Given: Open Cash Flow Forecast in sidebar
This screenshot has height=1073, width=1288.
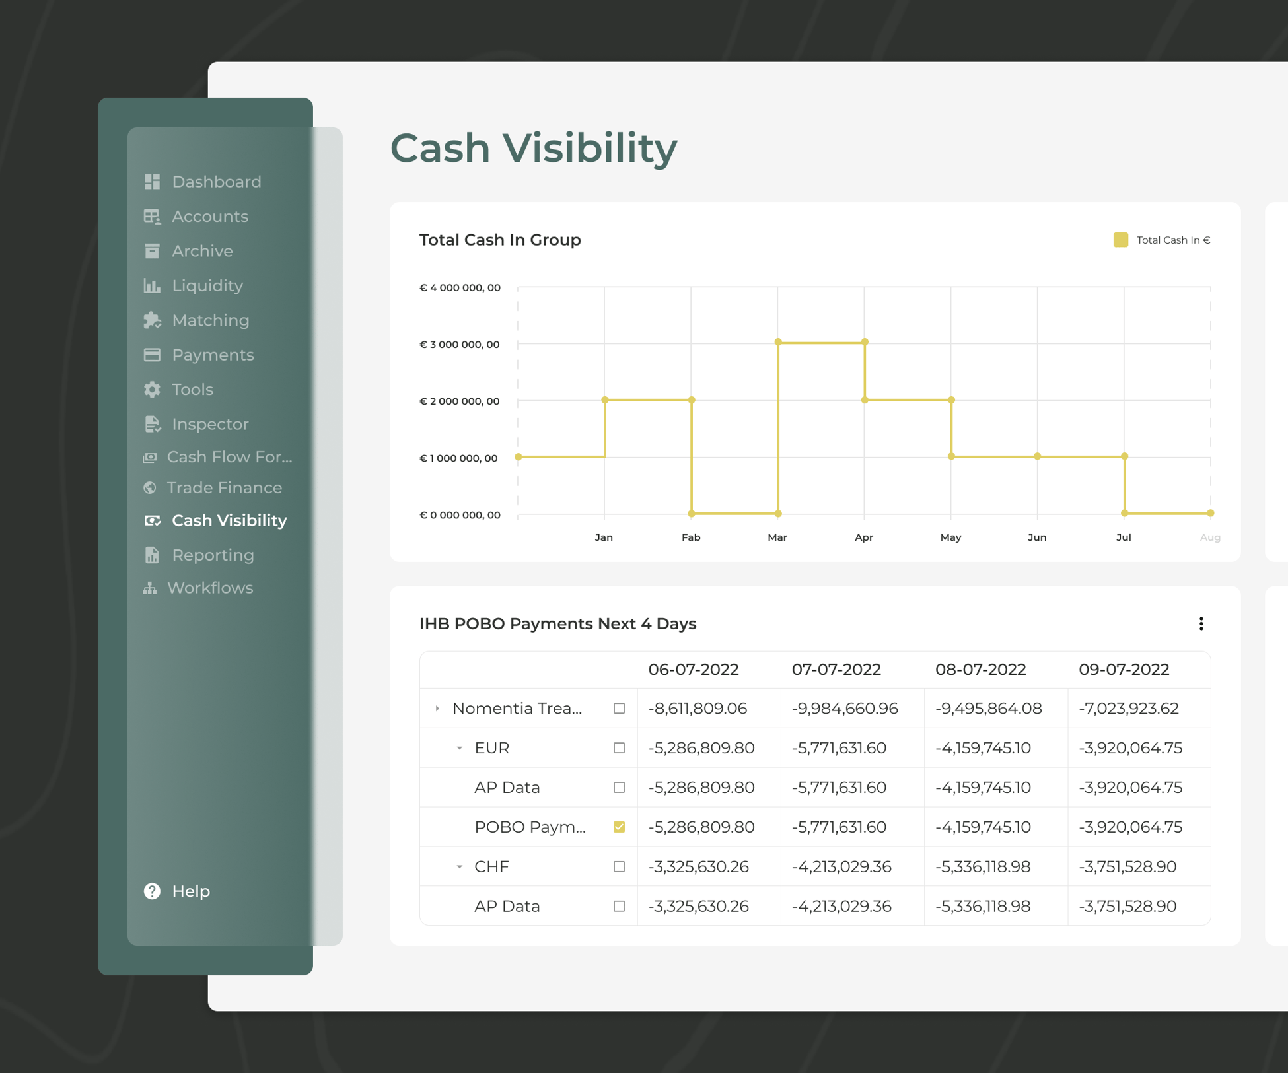Looking at the screenshot, I should (229, 456).
